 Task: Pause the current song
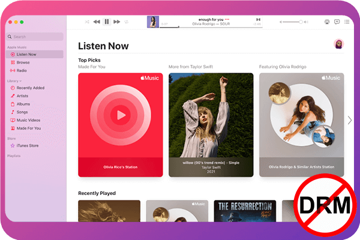pyautogui.click(x=107, y=22)
